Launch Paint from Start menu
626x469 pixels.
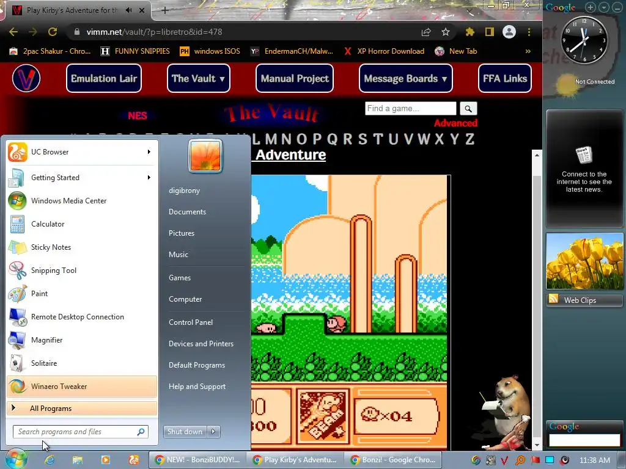pos(82,294)
